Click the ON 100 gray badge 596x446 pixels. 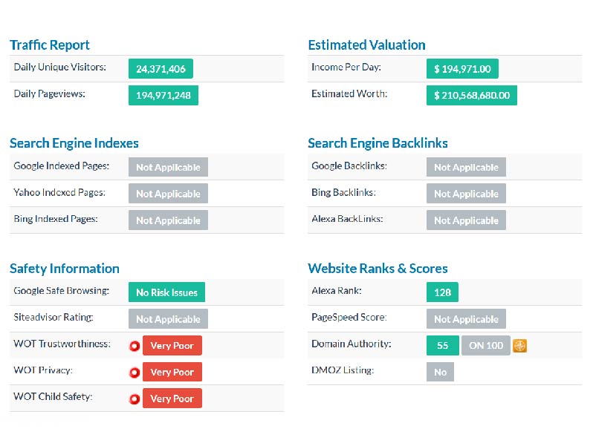point(485,346)
